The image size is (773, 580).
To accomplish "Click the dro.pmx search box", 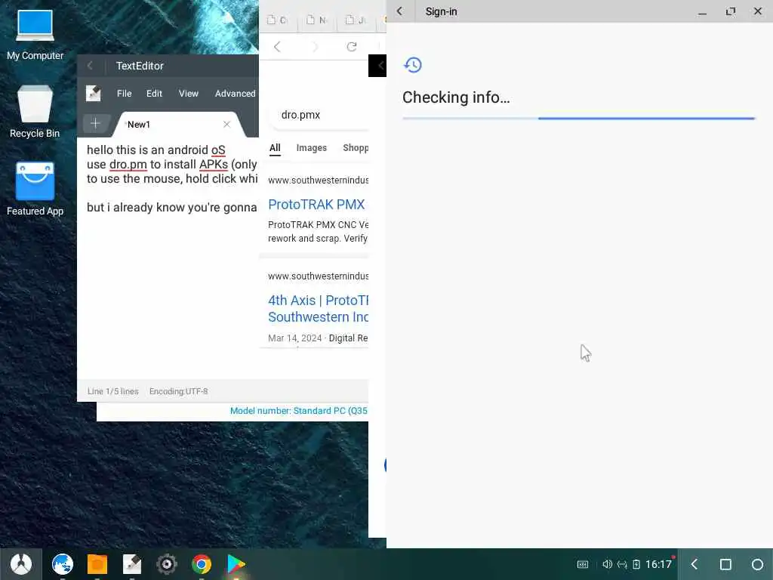I will pos(320,115).
